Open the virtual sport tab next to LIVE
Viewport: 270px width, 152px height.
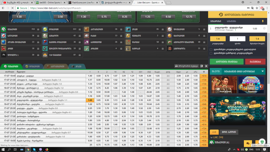[229, 132]
